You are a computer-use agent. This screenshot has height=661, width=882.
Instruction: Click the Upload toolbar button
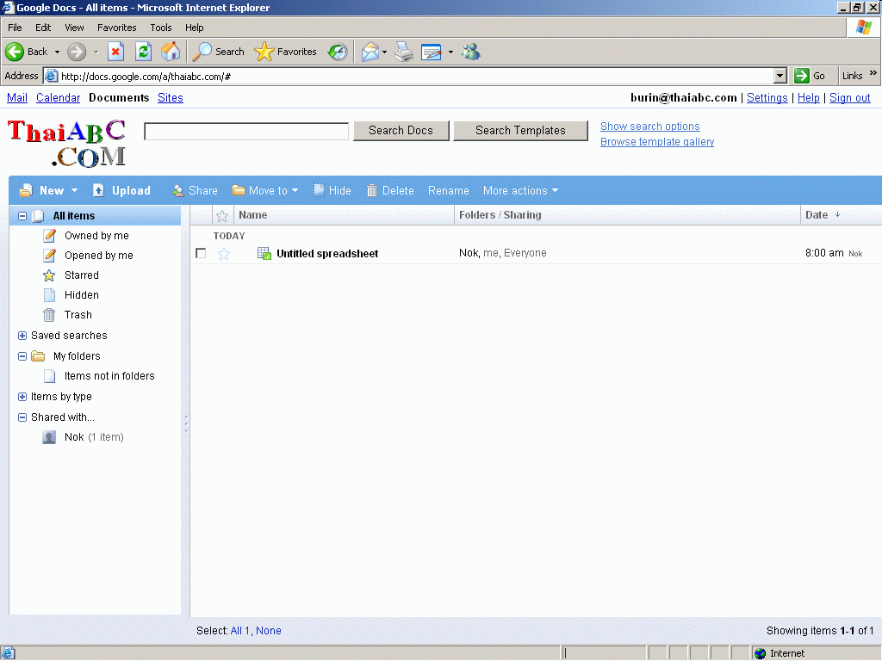[x=121, y=190]
